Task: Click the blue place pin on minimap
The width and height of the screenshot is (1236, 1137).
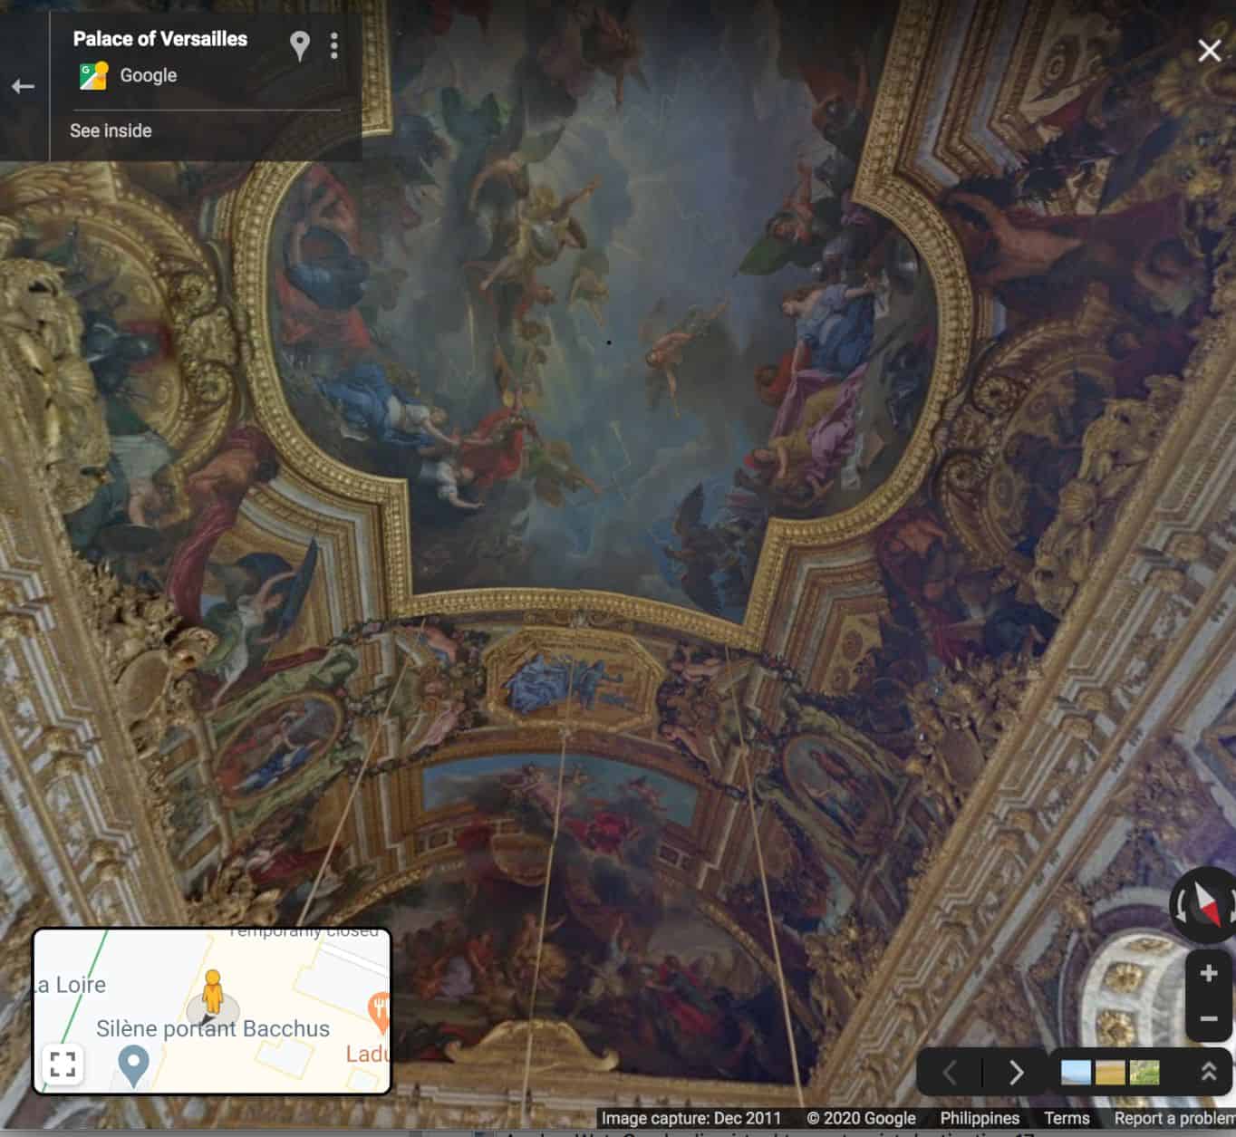Action: [133, 1065]
